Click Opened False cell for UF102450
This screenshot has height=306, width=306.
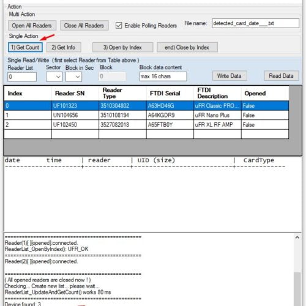(x=265, y=125)
